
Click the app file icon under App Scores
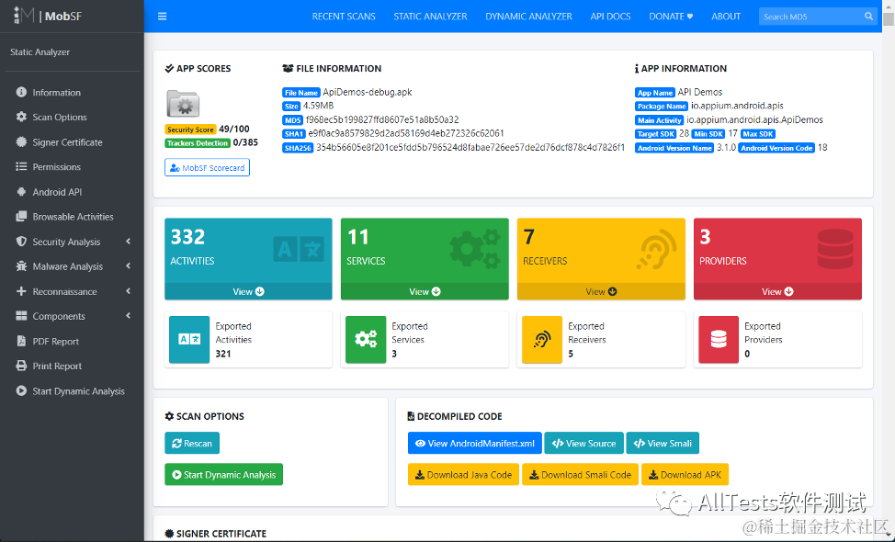click(183, 104)
